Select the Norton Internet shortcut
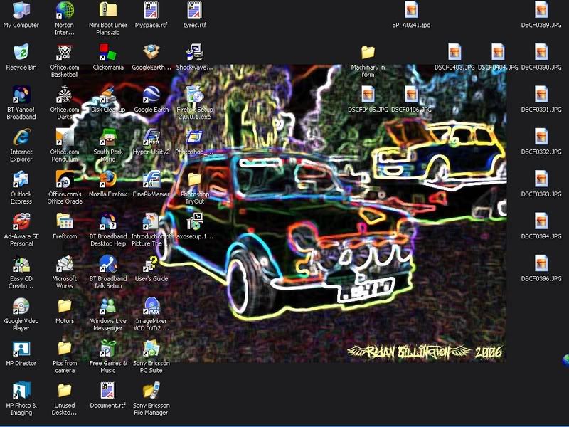This screenshot has height=427, width=569. coord(65,10)
